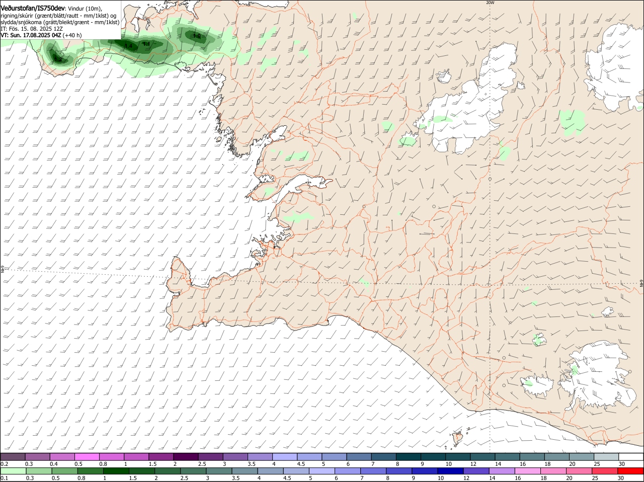
Task: Click the 'rigning/skúrir' legend description line
Action: point(59,16)
